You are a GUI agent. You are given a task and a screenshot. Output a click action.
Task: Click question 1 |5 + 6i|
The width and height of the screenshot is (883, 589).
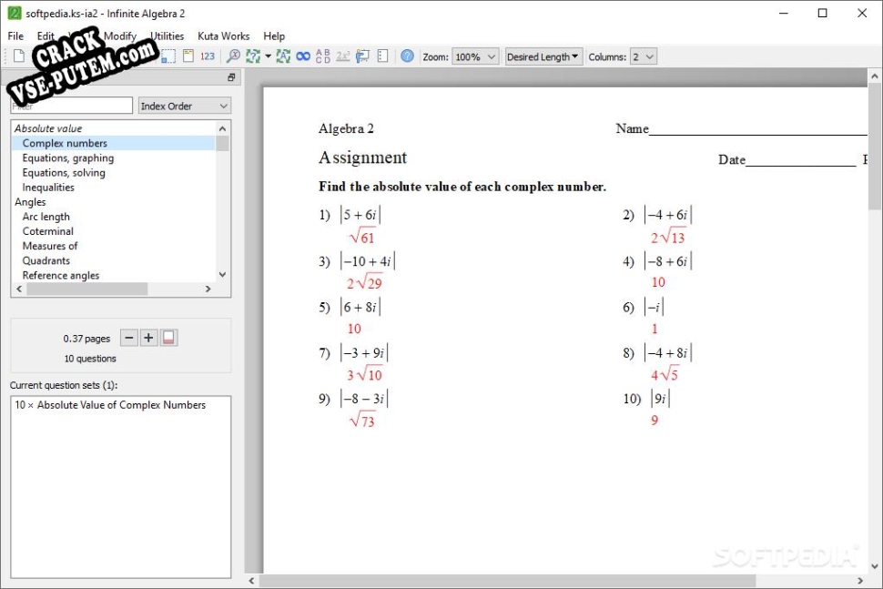tap(360, 215)
